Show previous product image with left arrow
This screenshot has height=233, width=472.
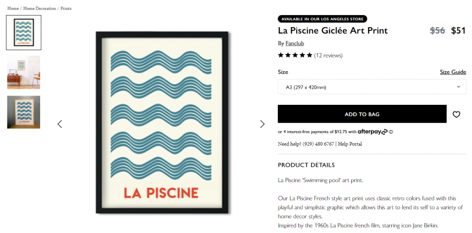59,124
